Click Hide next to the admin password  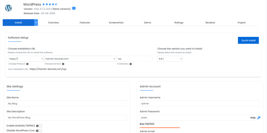click(x=253, y=118)
